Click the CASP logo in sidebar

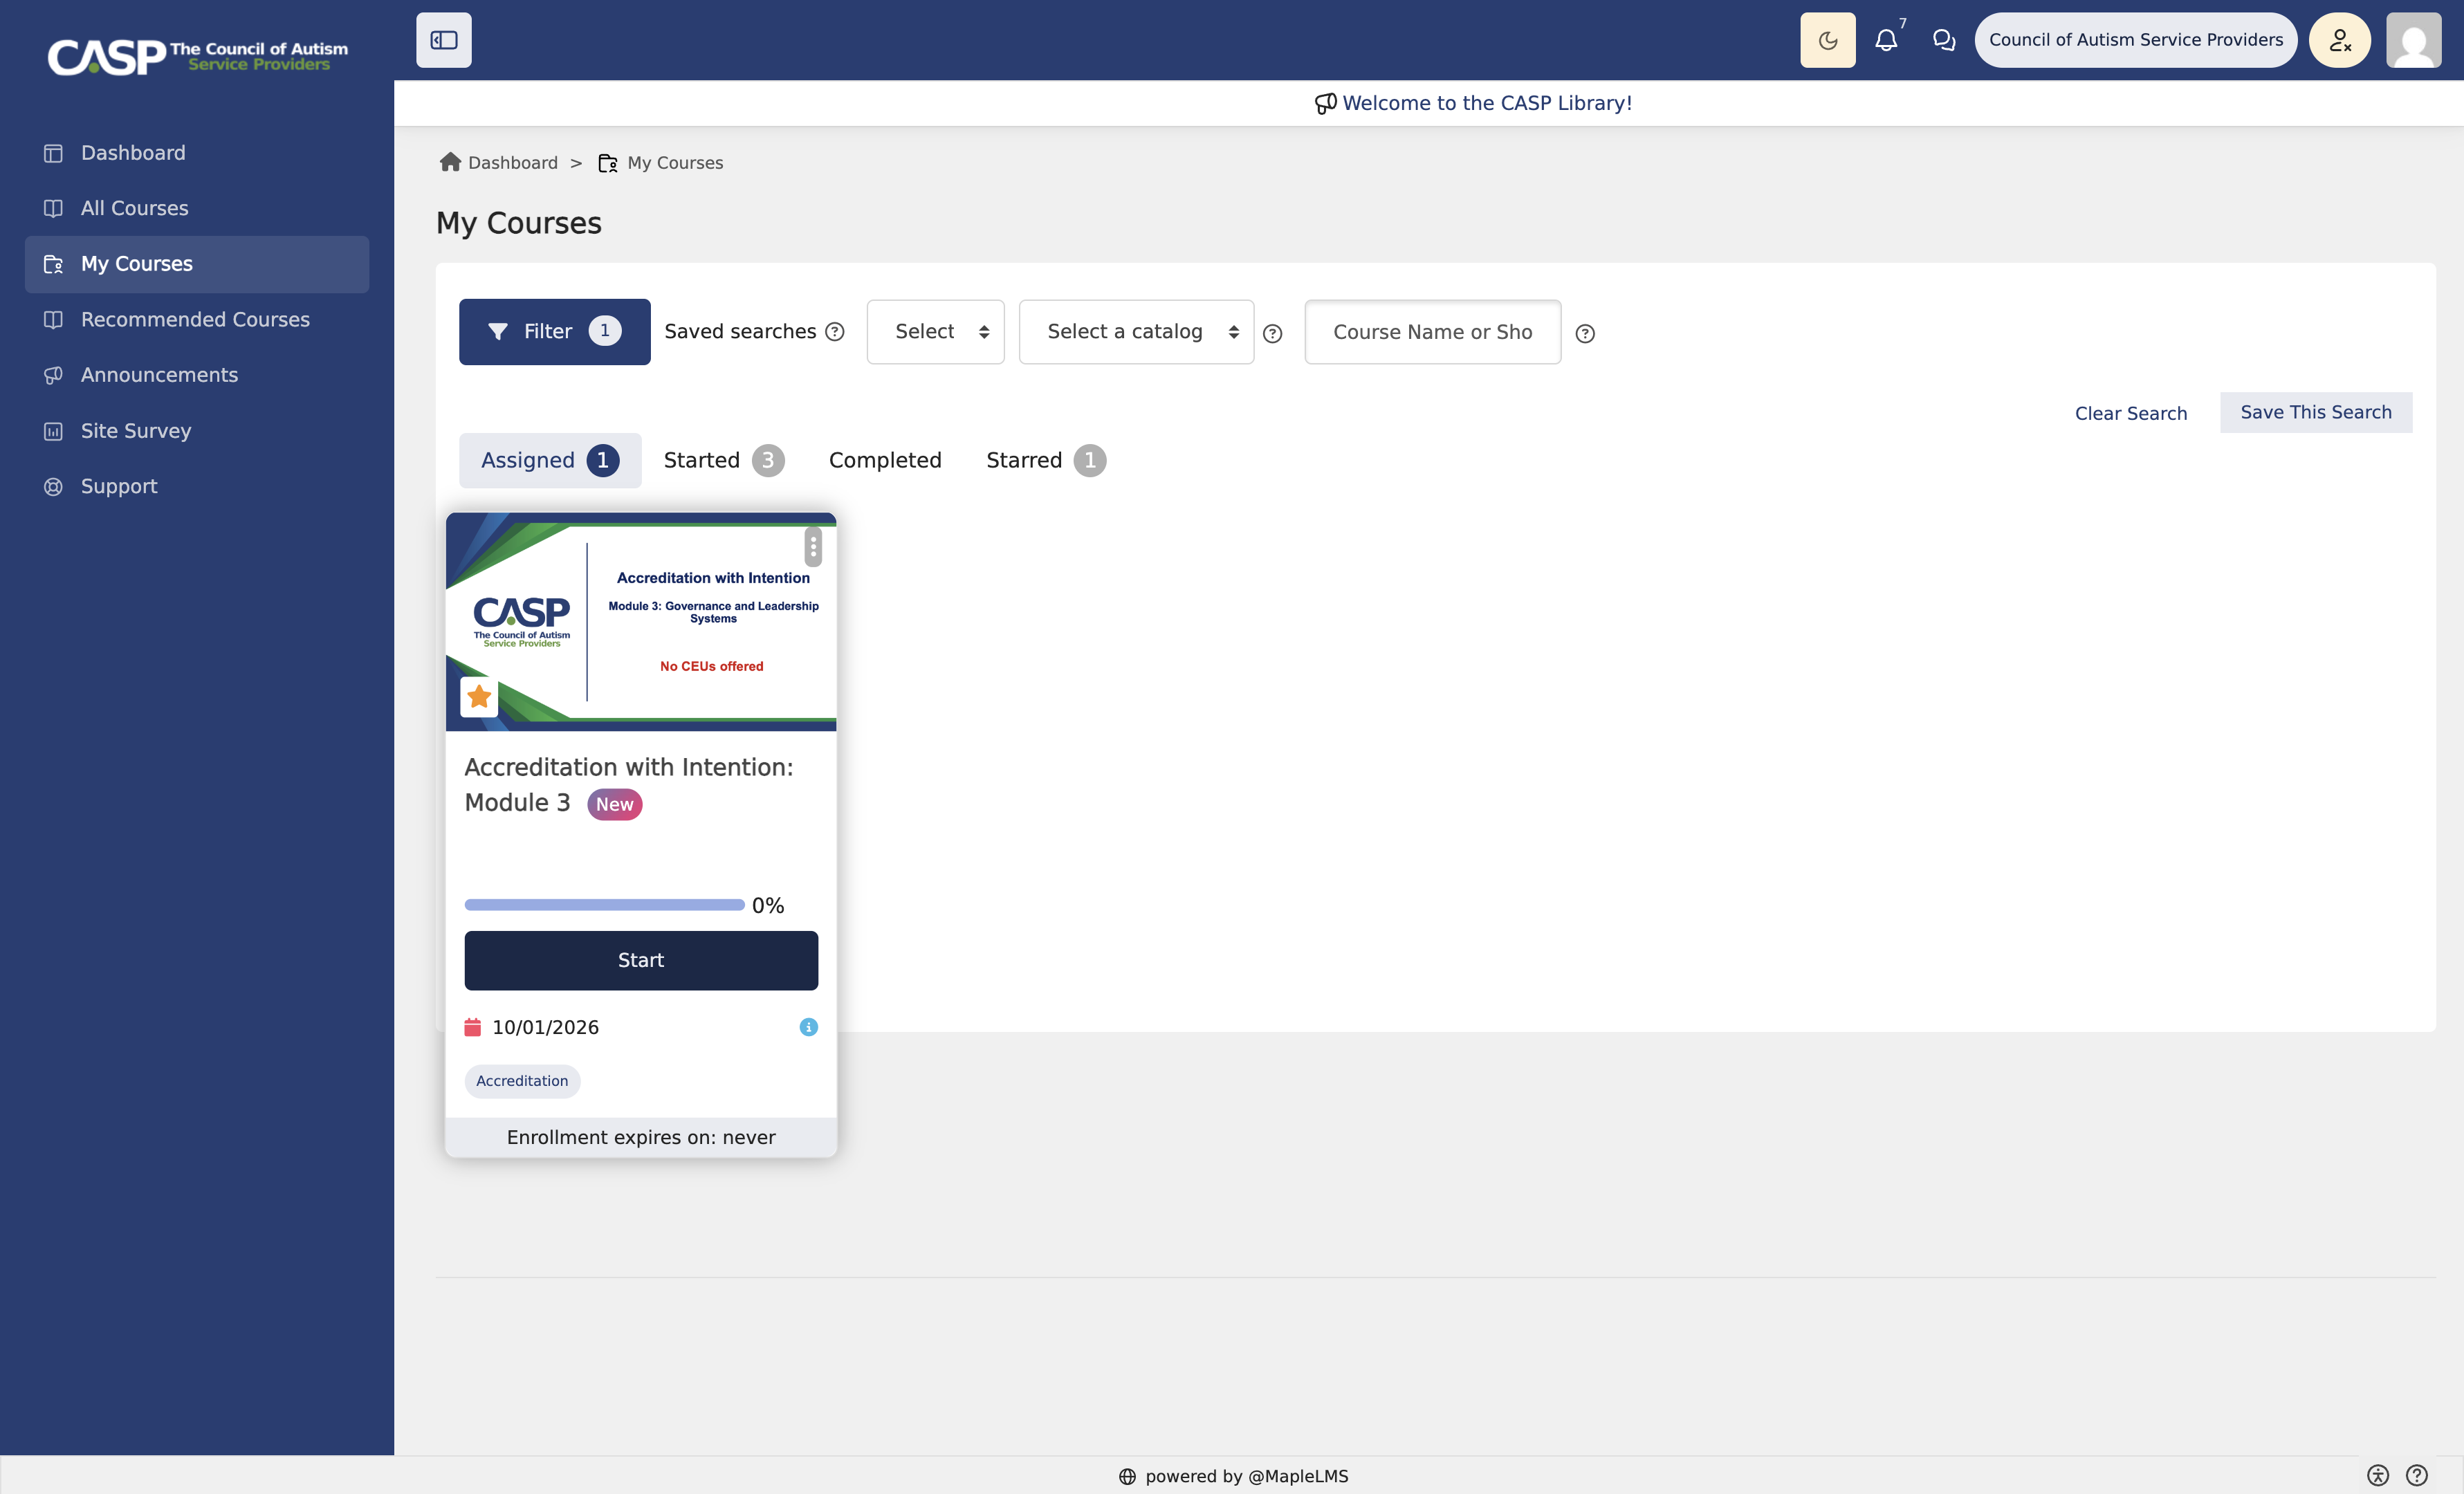[x=197, y=56]
